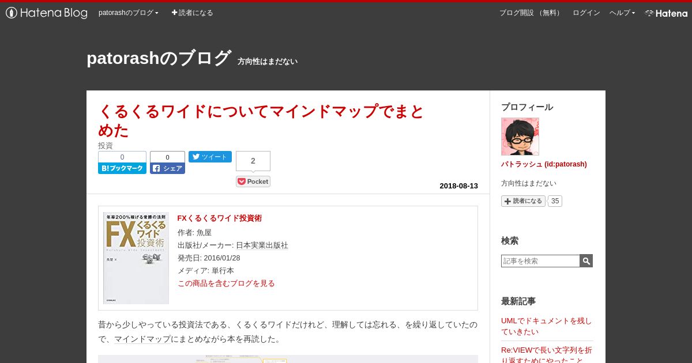
Task: Click the 日本実業出版社 publisher keyword
Action: click(x=262, y=245)
